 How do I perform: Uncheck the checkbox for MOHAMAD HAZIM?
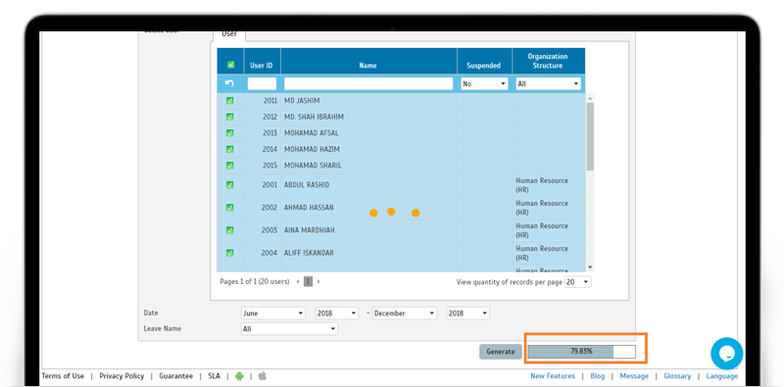(230, 149)
